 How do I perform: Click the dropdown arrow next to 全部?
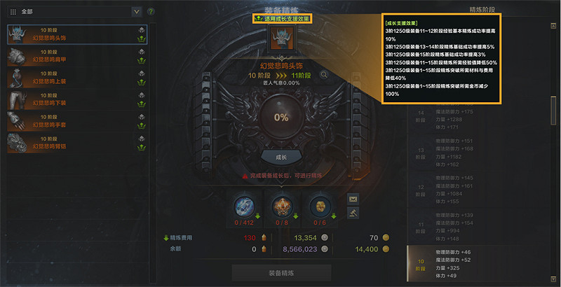(x=136, y=12)
